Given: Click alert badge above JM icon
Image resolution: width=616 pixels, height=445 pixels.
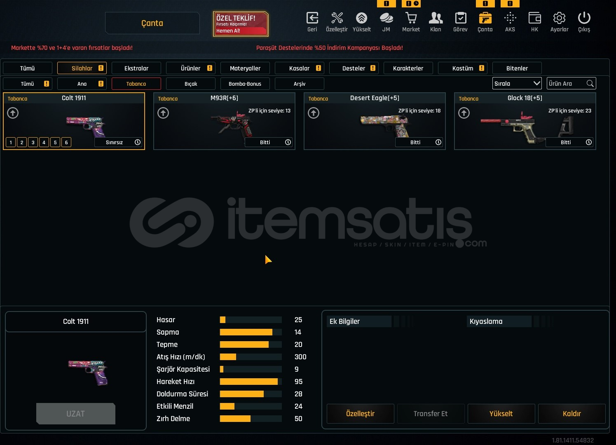Looking at the screenshot, I should click(x=386, y=4).
